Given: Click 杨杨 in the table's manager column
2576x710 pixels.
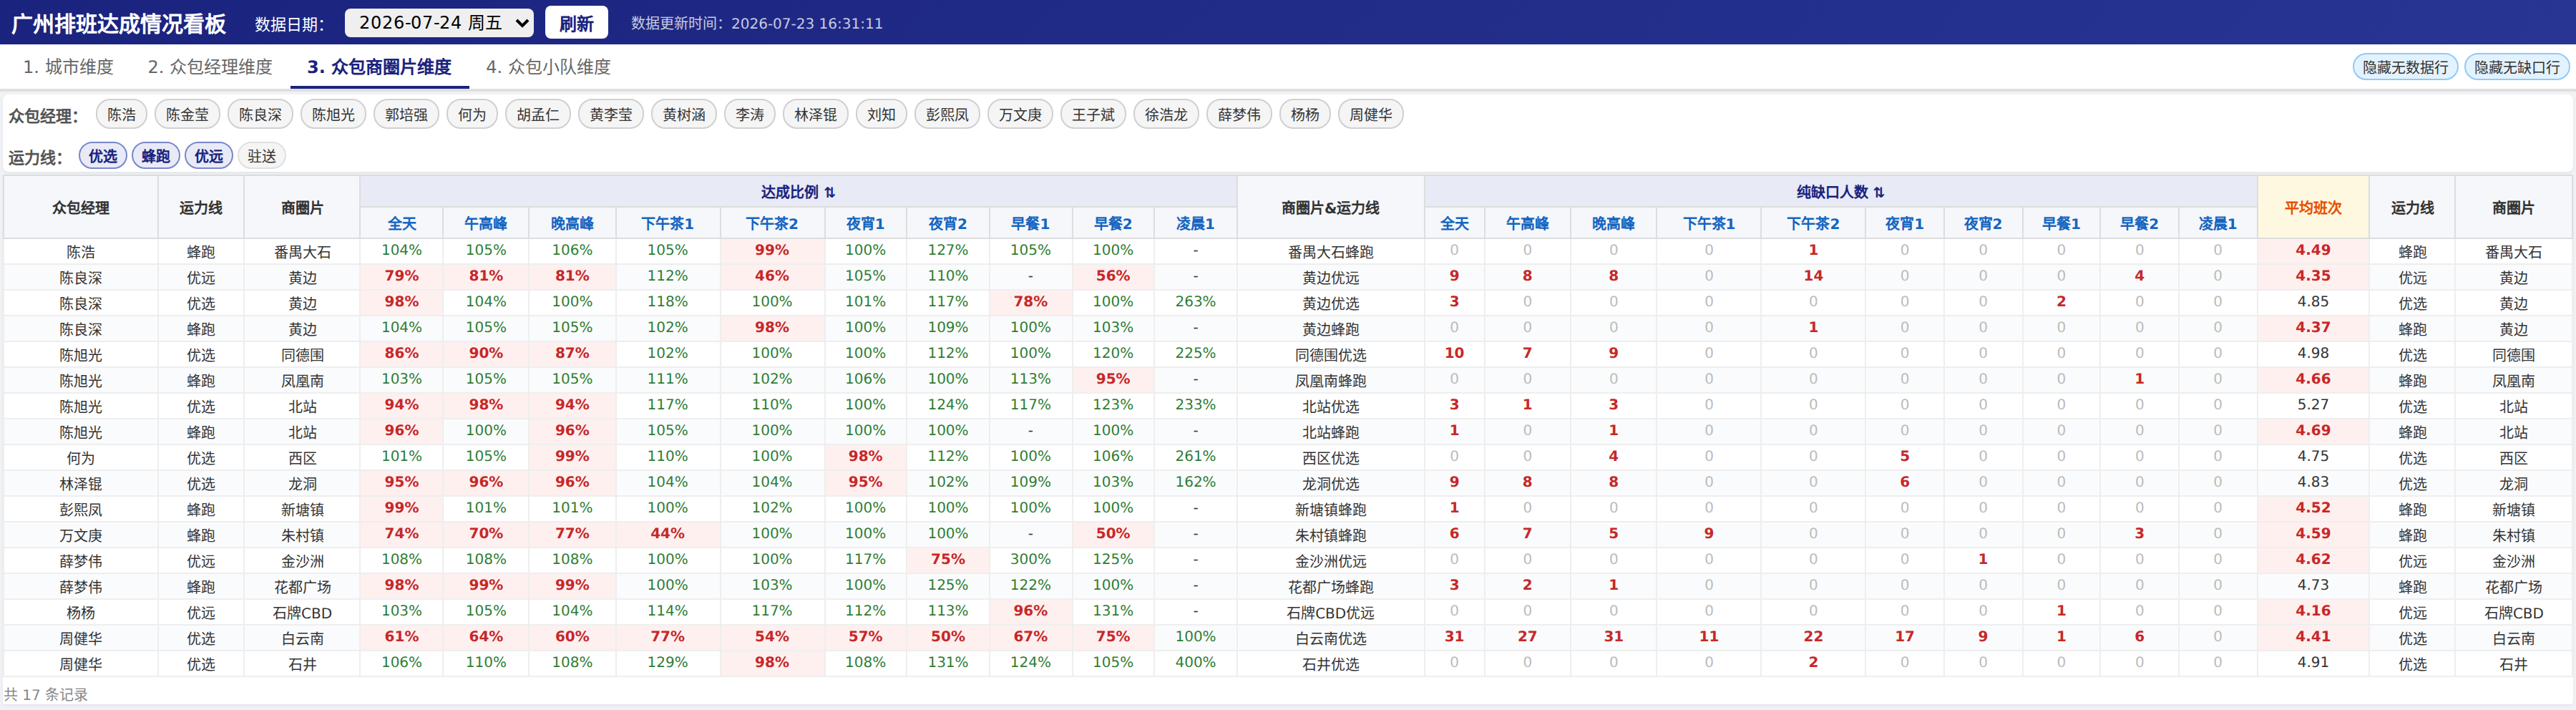Looking at the screenshot, I should [x=81, y=613].
